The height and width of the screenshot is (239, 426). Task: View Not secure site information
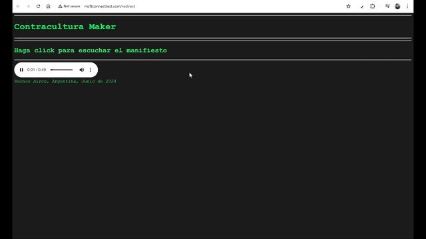tap(69, 6)
